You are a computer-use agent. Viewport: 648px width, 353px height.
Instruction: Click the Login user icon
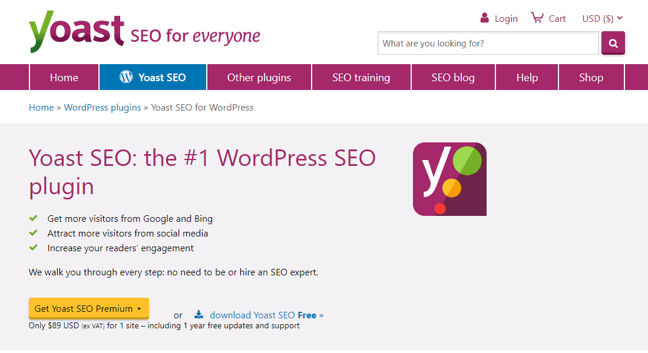point(484,18)
